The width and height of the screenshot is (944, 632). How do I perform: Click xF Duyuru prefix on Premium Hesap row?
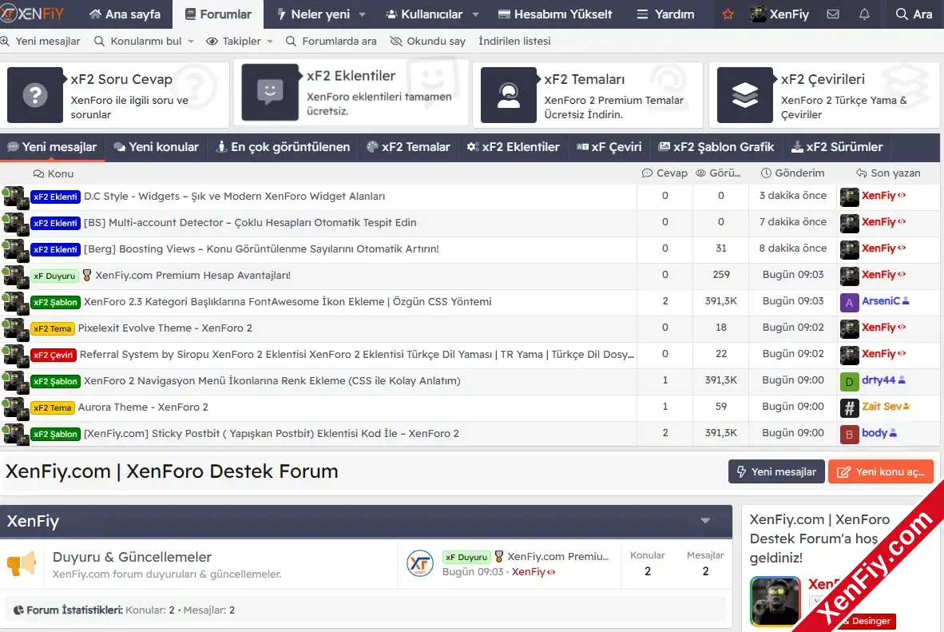[x=55, y=276]
